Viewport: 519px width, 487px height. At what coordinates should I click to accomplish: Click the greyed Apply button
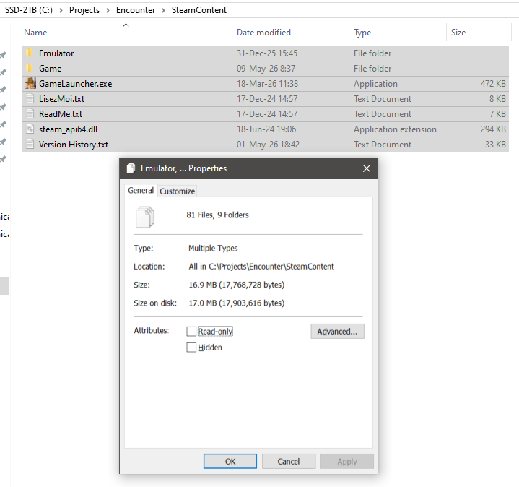347,462
